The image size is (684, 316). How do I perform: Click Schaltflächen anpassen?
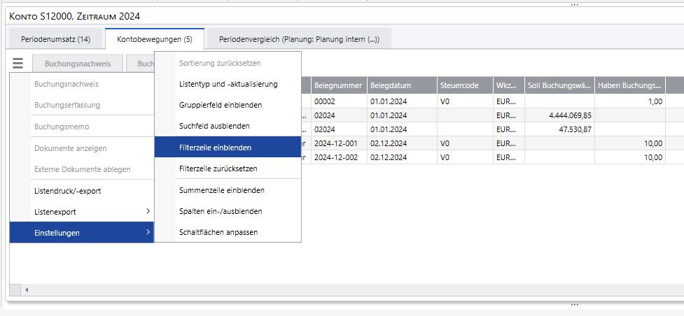click(x=218, y=231)
